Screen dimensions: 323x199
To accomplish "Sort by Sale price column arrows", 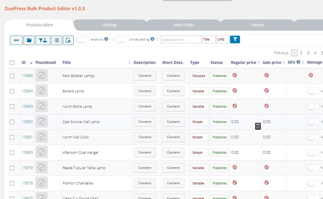I will tap(284, 62).
